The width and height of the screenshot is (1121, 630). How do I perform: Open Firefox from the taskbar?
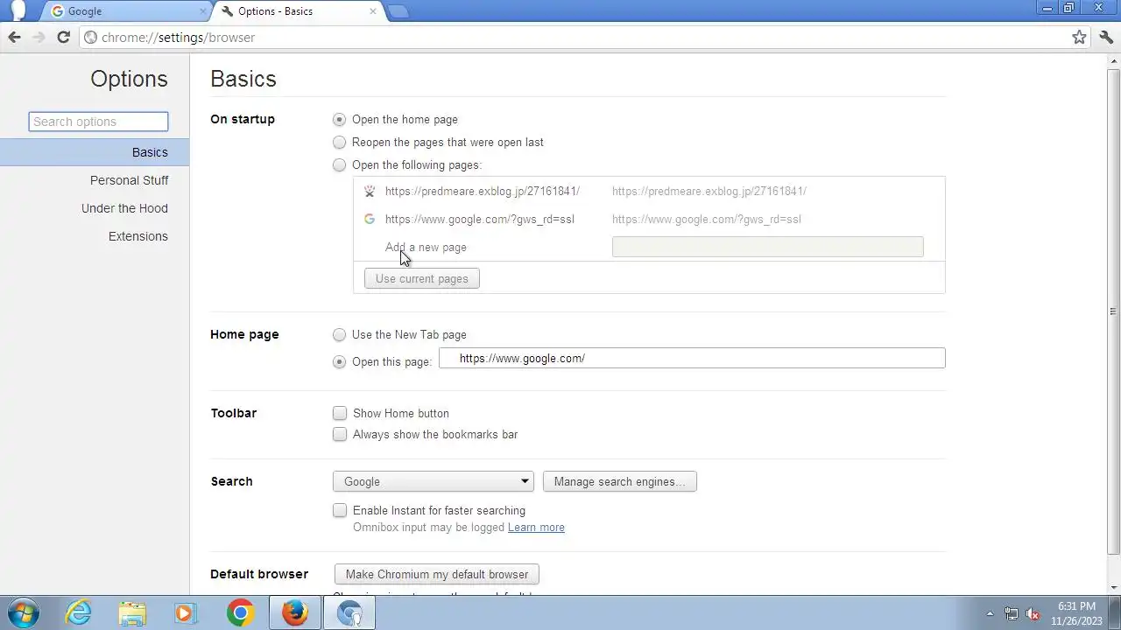294,612
